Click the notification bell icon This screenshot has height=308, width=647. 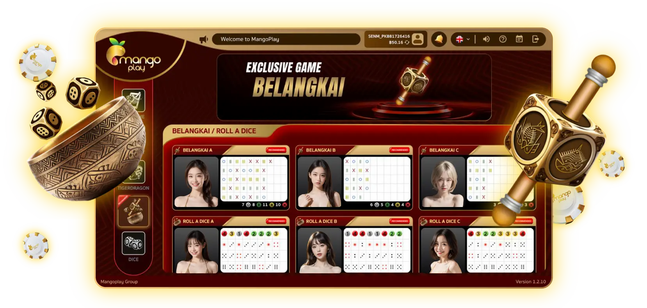click(x=439, y=39)
